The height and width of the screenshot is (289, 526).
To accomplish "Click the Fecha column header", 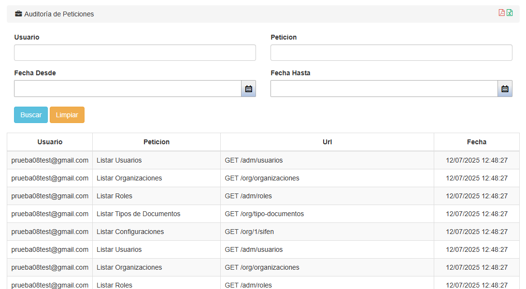I will click(x=476, y=142).
